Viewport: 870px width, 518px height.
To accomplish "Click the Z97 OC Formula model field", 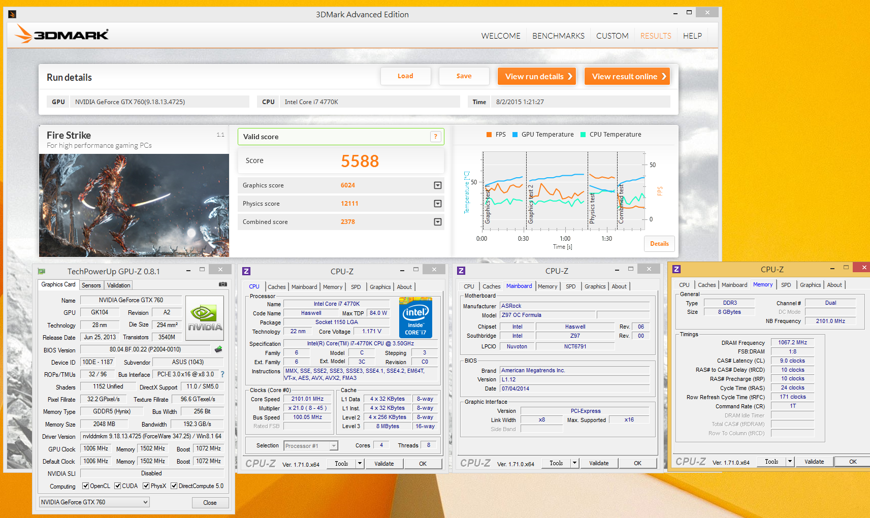I will (547, 315).
